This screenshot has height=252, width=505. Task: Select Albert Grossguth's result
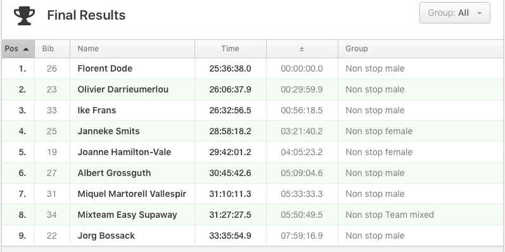pos(252,173)
